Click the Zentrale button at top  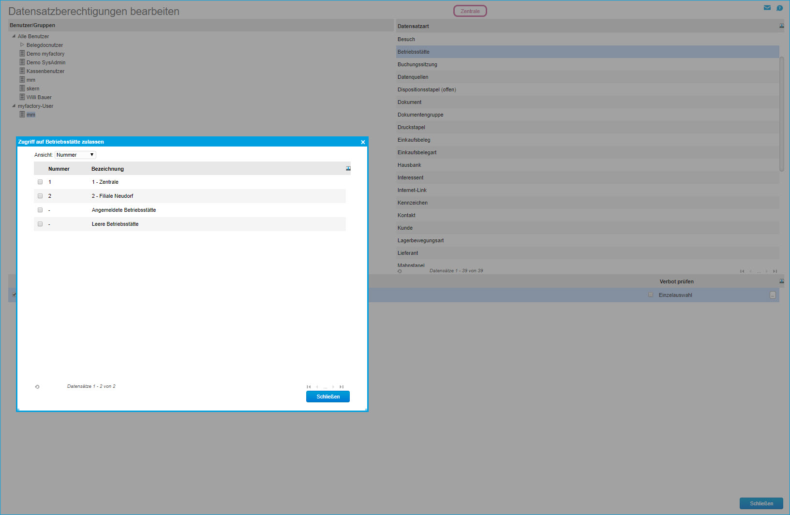tap(470, 11)
